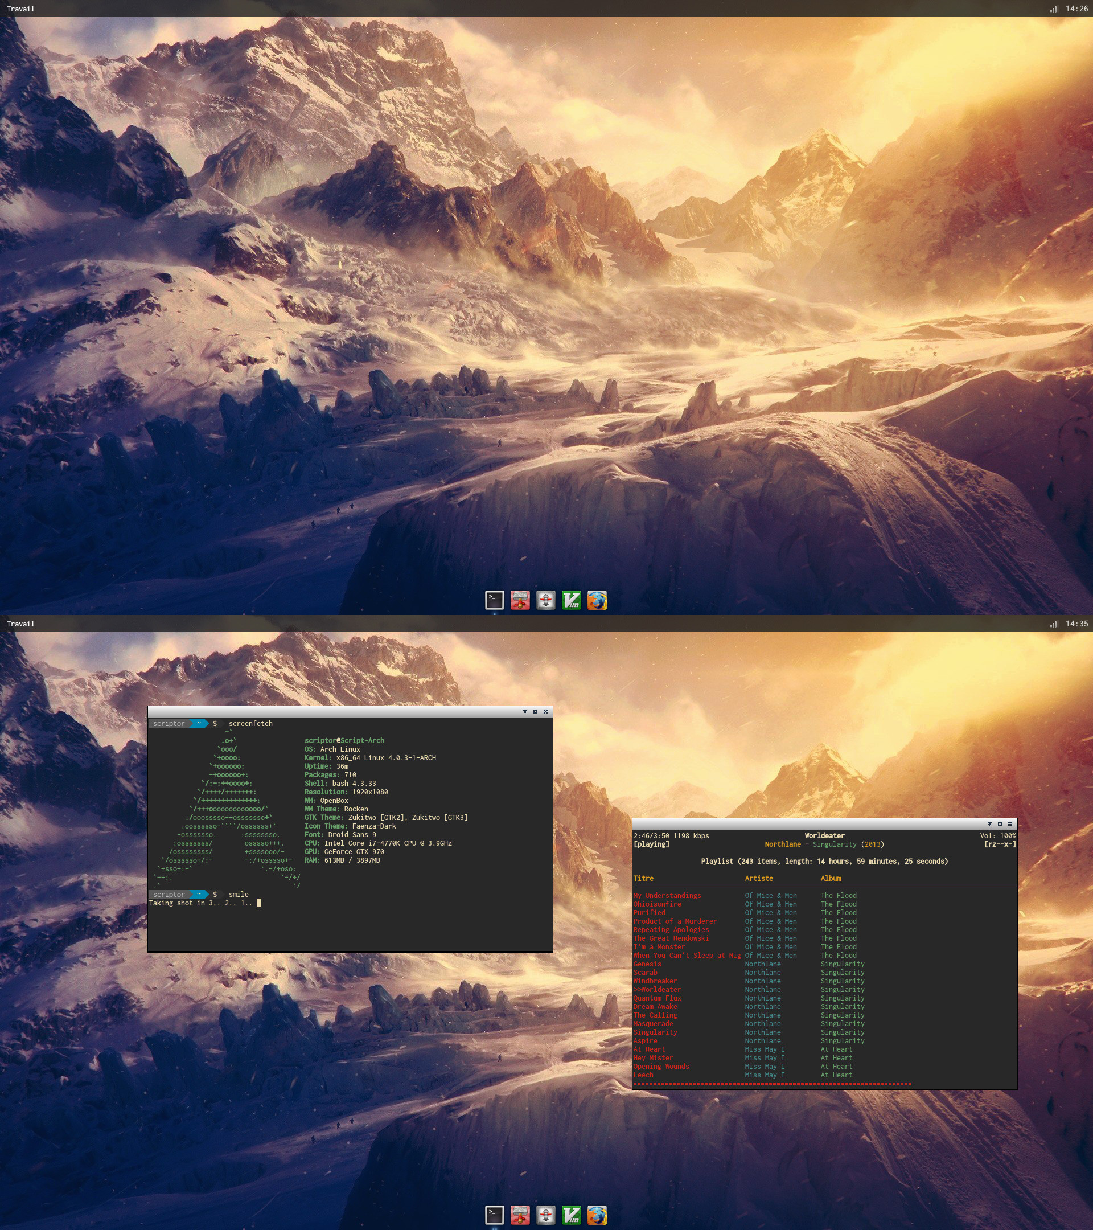
Task: Open the terminal dock icon on the 14:26 desktop
Action: coord(495,600)
